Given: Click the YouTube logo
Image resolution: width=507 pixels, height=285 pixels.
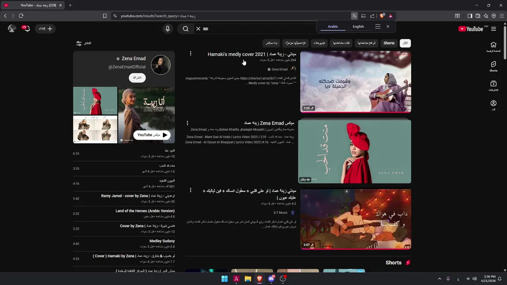Looking at the screenshot, I should click(471, 29).
